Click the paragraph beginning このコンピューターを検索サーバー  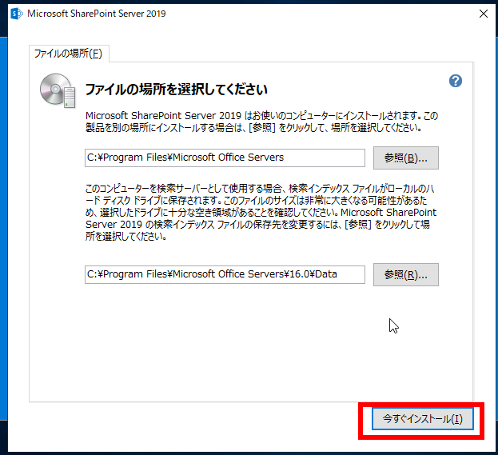click(x=261, y=212)
